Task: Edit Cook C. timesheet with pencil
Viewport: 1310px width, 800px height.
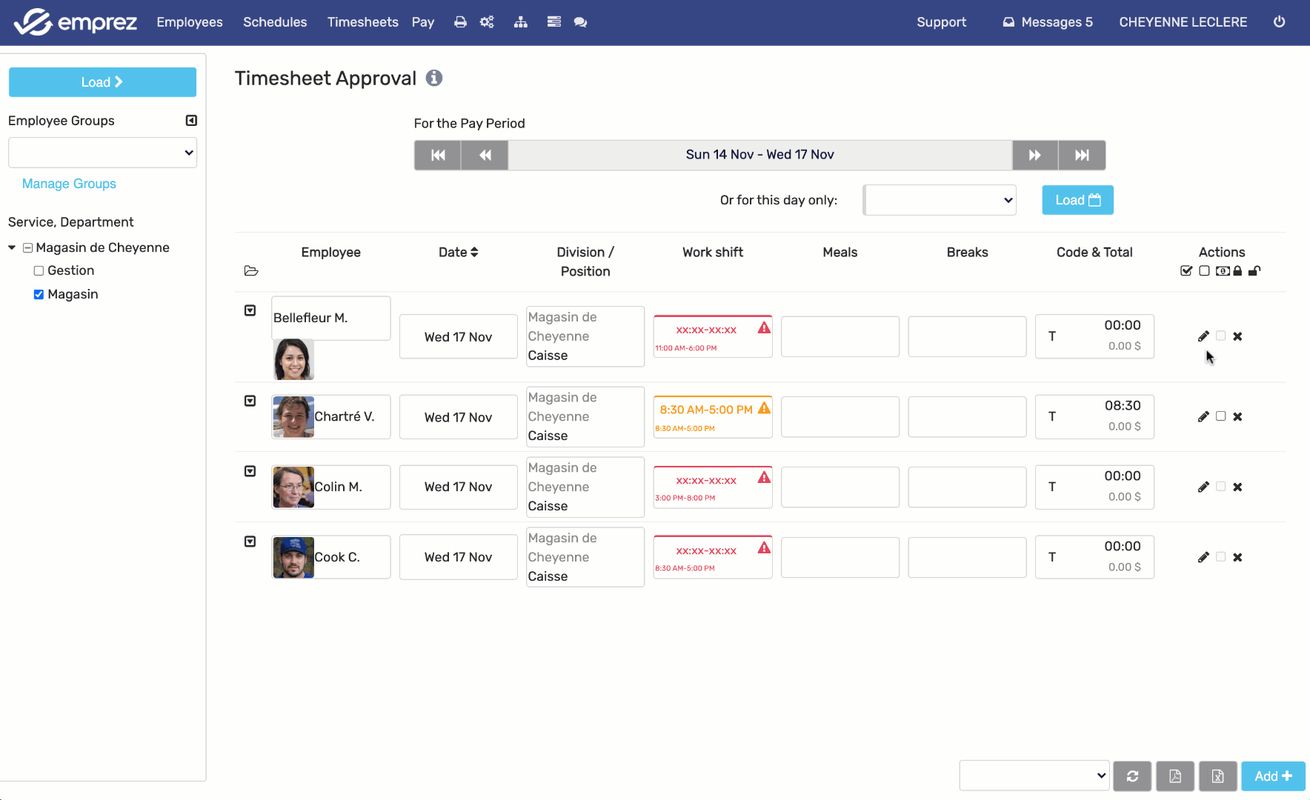Action: 1203,558
